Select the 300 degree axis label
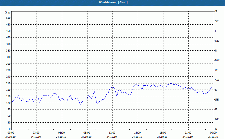 8,64
